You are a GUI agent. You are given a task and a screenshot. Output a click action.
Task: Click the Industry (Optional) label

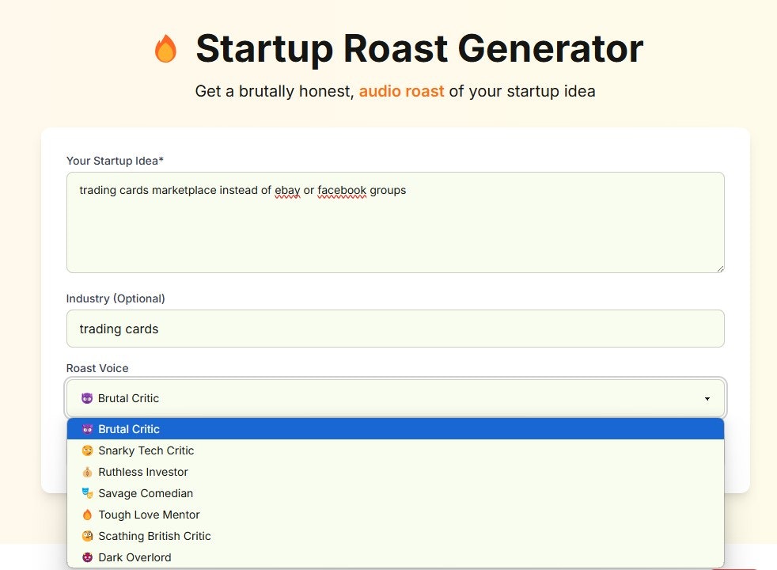click(116, 298)
